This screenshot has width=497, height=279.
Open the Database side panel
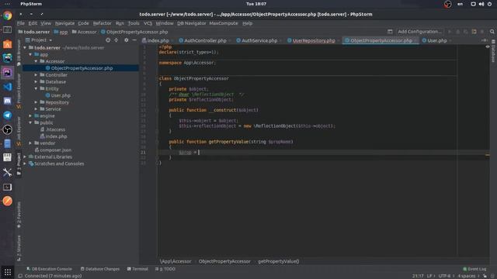click(493, 52)
